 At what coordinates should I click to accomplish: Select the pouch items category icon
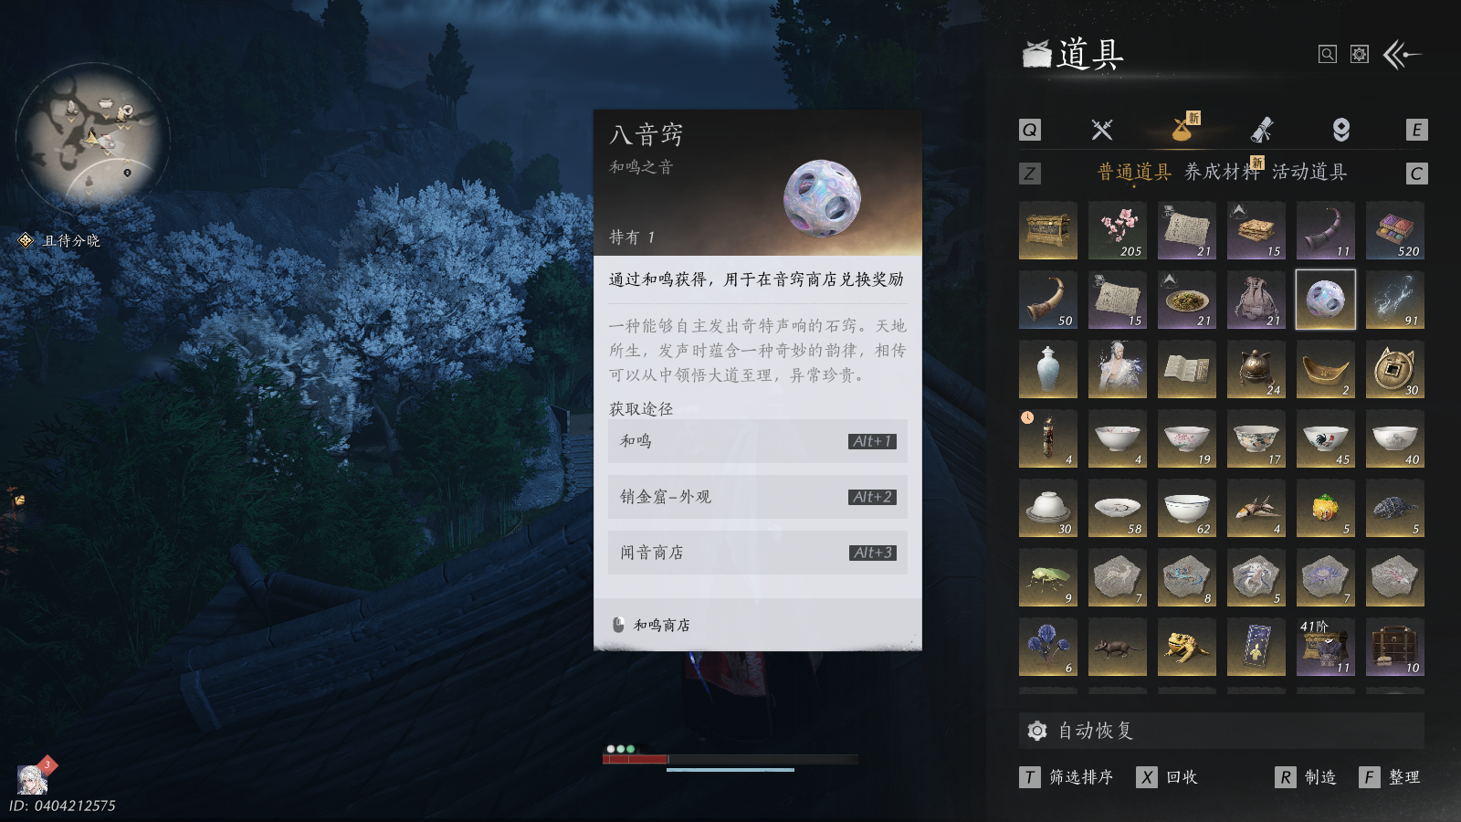1184,129
